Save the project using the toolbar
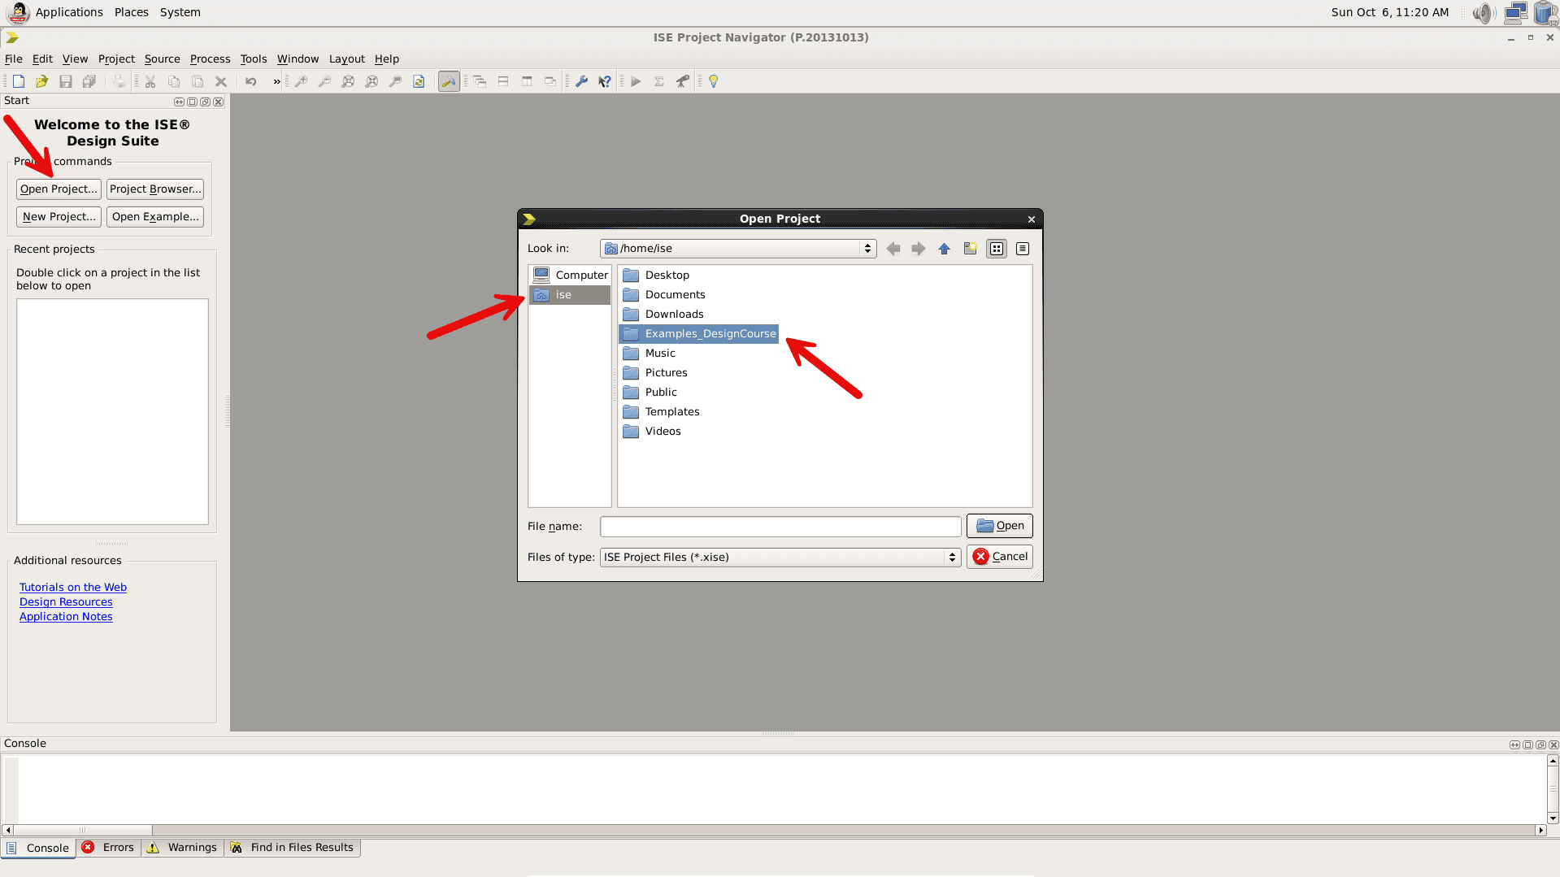 click(65, 81)
